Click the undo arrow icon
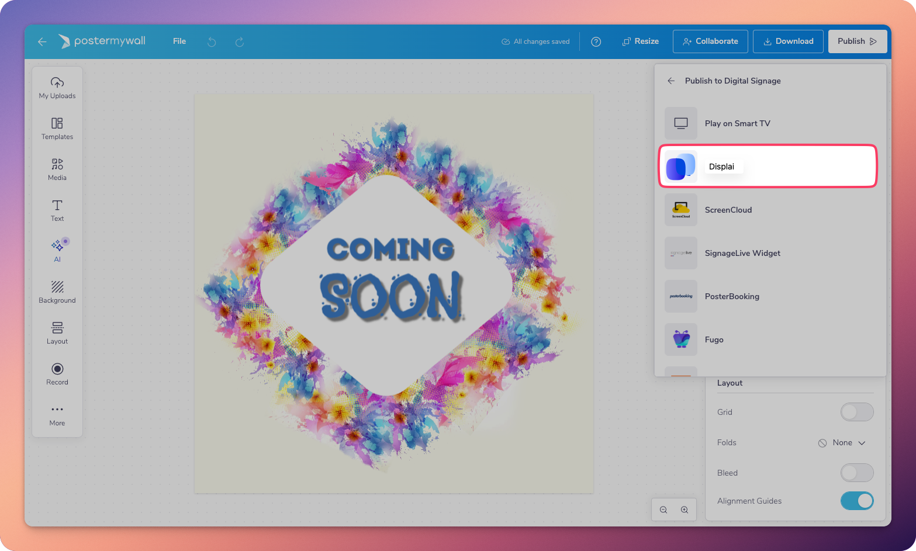The width and height of the screenshot is (916, 551). (x=212, y=41)
